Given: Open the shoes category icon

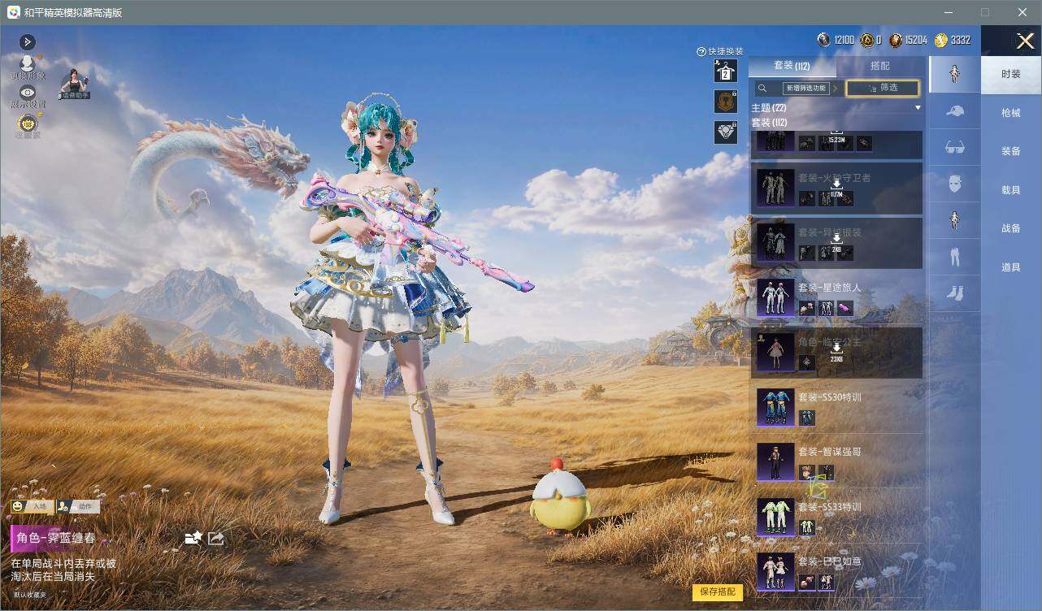Looking at the screenshot, I should pyautogui.click(x=955, y=294).
